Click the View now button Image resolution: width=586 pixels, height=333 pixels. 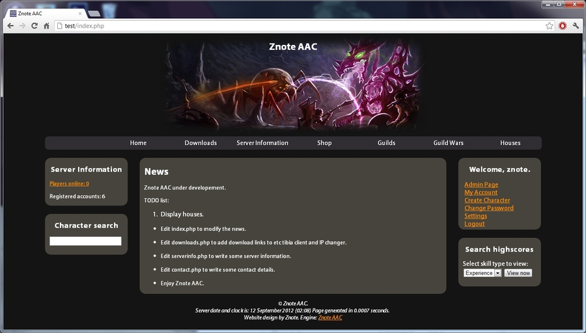pos(518,273)
